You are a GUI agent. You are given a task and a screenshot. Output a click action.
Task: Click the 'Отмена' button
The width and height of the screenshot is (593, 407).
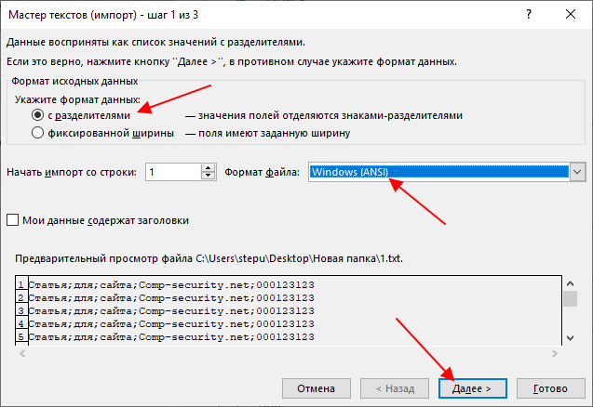[317, 388]
